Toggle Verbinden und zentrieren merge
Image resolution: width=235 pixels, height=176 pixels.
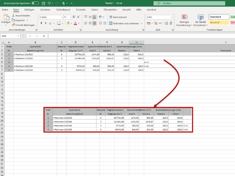pyautogui.click(x=124, y=23)
